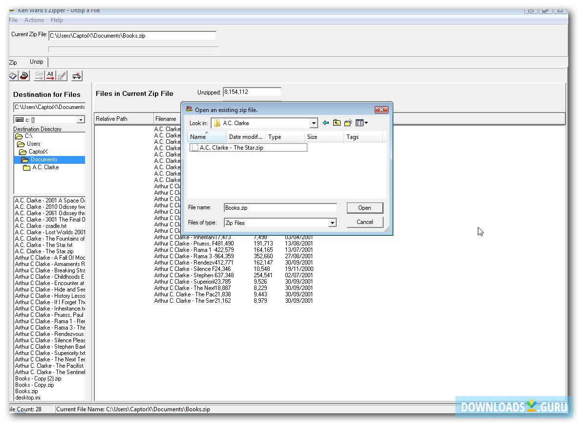Open the views menu dropdown in the dialog
Screen dimensions: 578x423
(361, 123)
